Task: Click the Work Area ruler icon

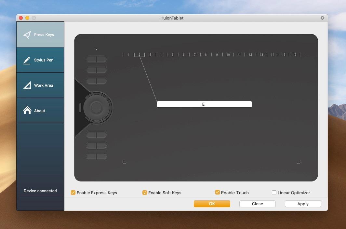Action: (x=27, y=85)
